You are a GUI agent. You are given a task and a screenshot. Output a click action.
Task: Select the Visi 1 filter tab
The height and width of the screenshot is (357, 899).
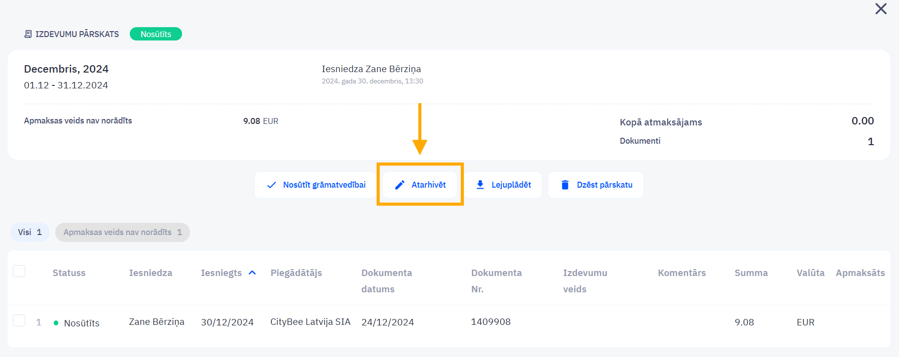coord(30,232)
